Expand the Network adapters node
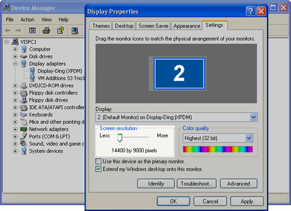 pyautogui.click(x=15, y=129)
